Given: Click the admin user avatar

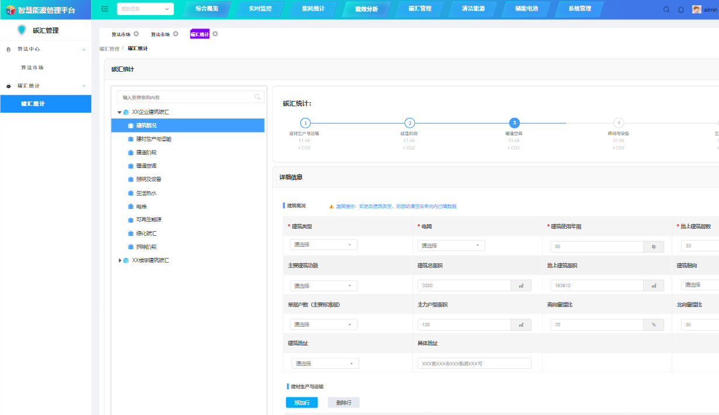Looking at the screenshot, I should 697,9.
